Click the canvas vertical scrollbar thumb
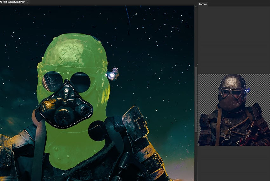270x181 pixels. 196,99
